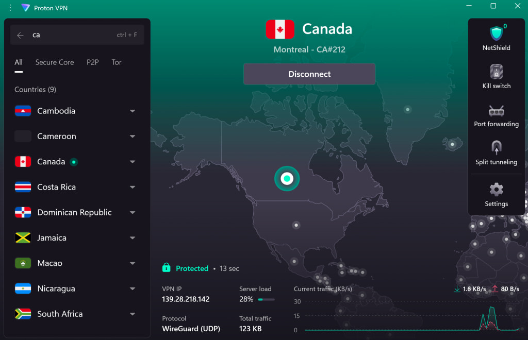Viewport: 528px width, 340px height.
Task: Click the South Africa flag icon
Action: coord(23,314)
